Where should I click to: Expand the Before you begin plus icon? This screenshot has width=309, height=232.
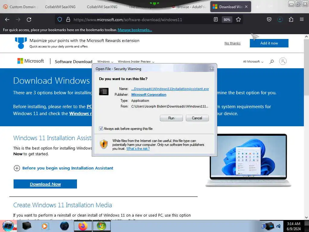pyautogui.click(x=17, y=168)
